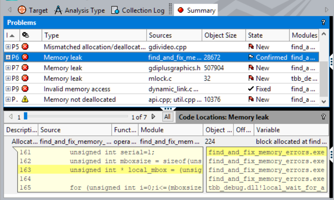Click source line 161 serial=1
This screenshot has height=200, width=334.
tap(110, 152)
